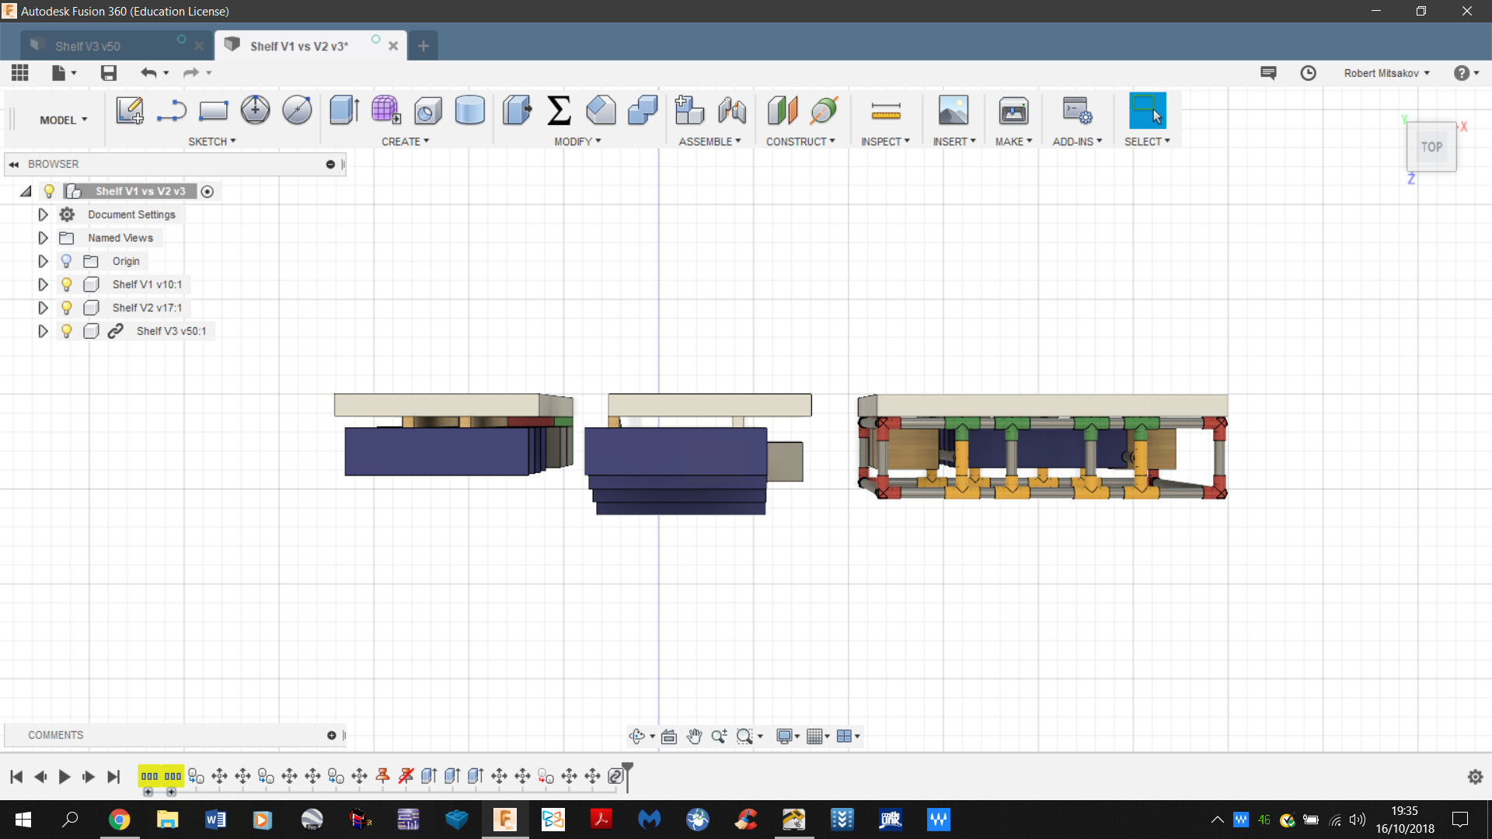The height and width of the screenshot is (839, 1492).
Task: Open Google Chrome from the taskbar
Action: pyautogui.click(x=119, y=820)
